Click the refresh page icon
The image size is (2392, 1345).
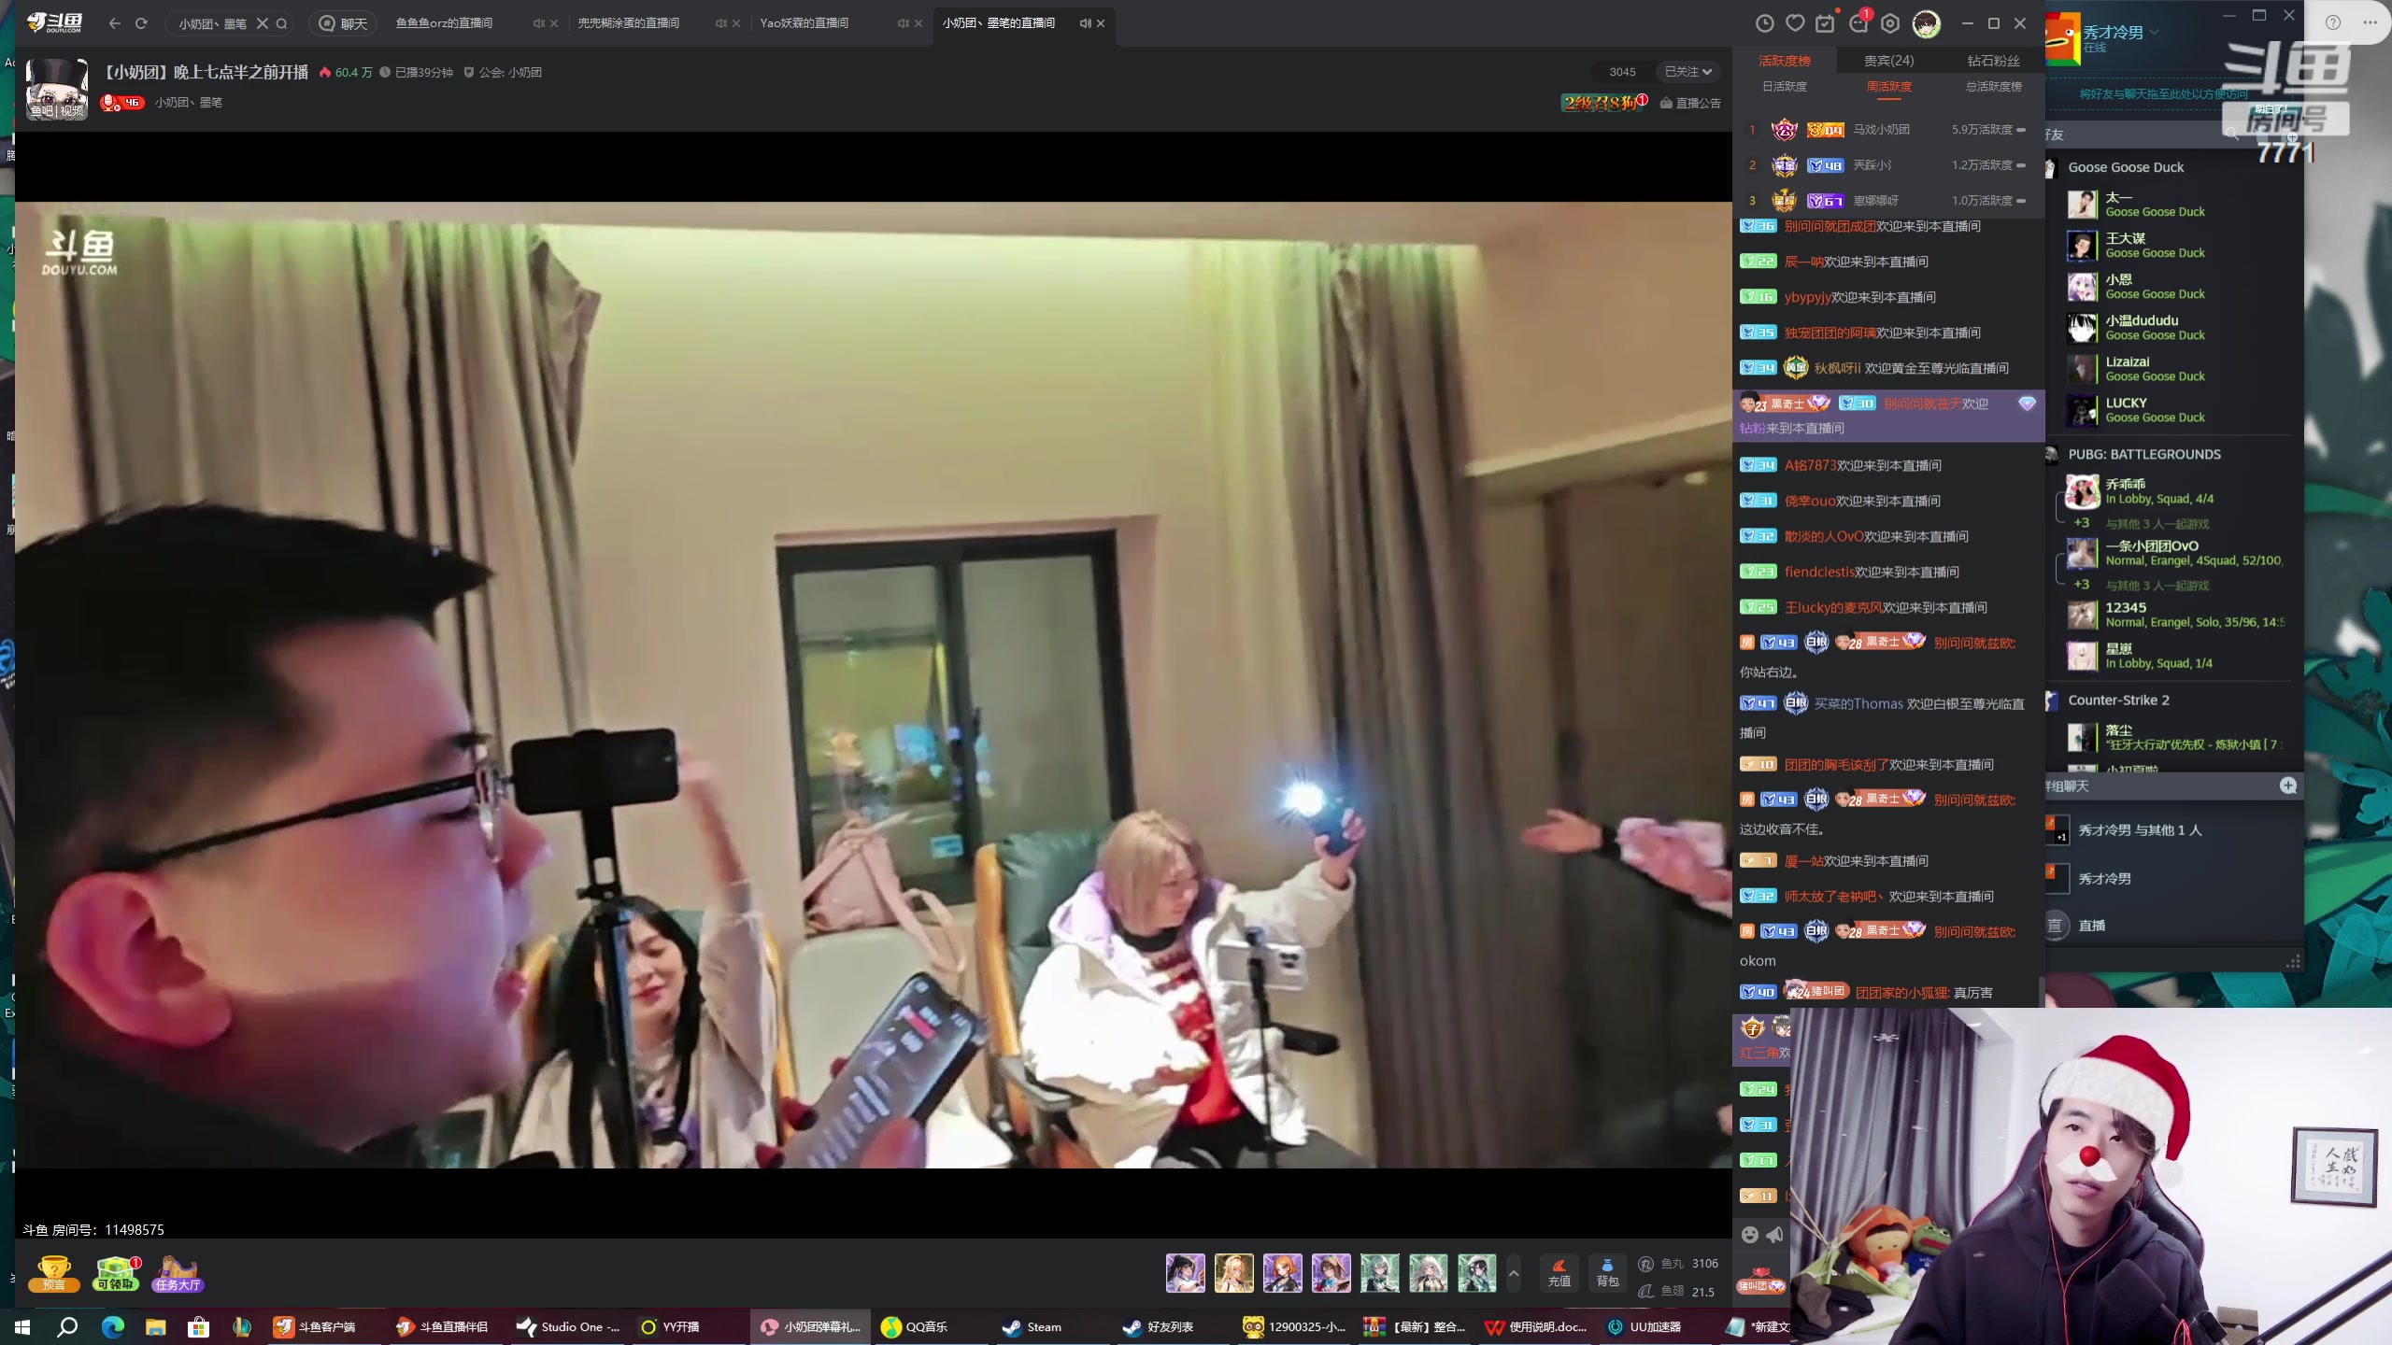(141, 23)
